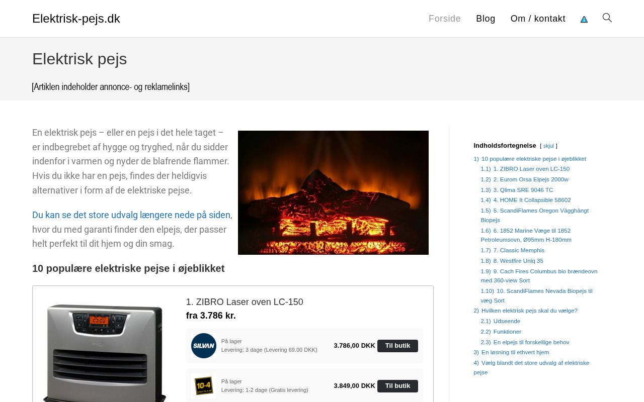This screenshot has width=644, height=402.
Task: Click 'Levering: 1-2 dage (Gratis levering)' text
Action: tap(265, 390)
